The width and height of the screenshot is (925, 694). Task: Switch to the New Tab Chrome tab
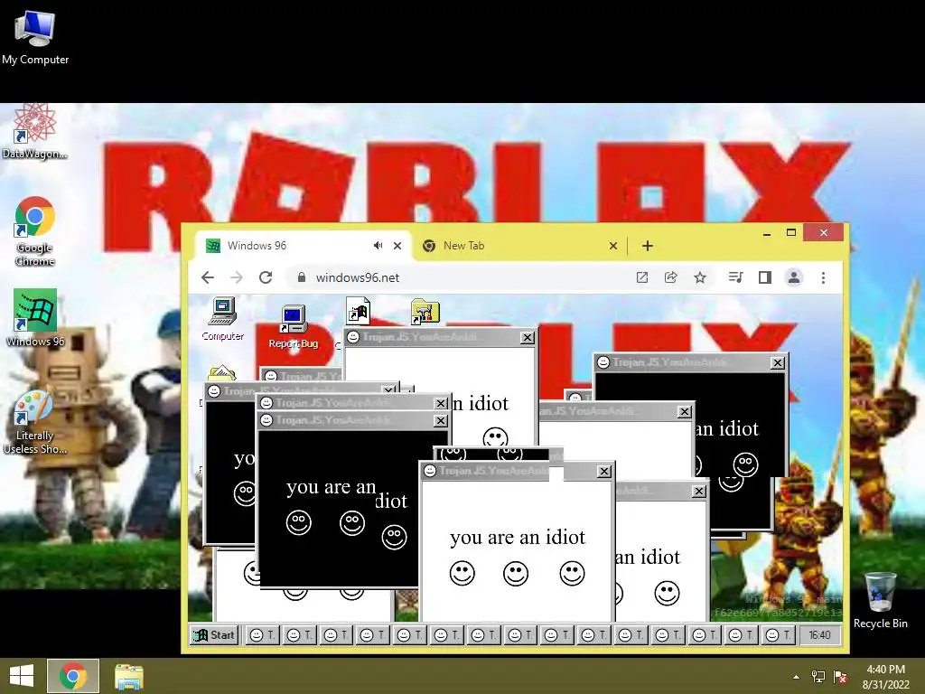(521, 246)
